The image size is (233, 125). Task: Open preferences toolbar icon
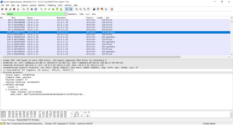point(106,9)
